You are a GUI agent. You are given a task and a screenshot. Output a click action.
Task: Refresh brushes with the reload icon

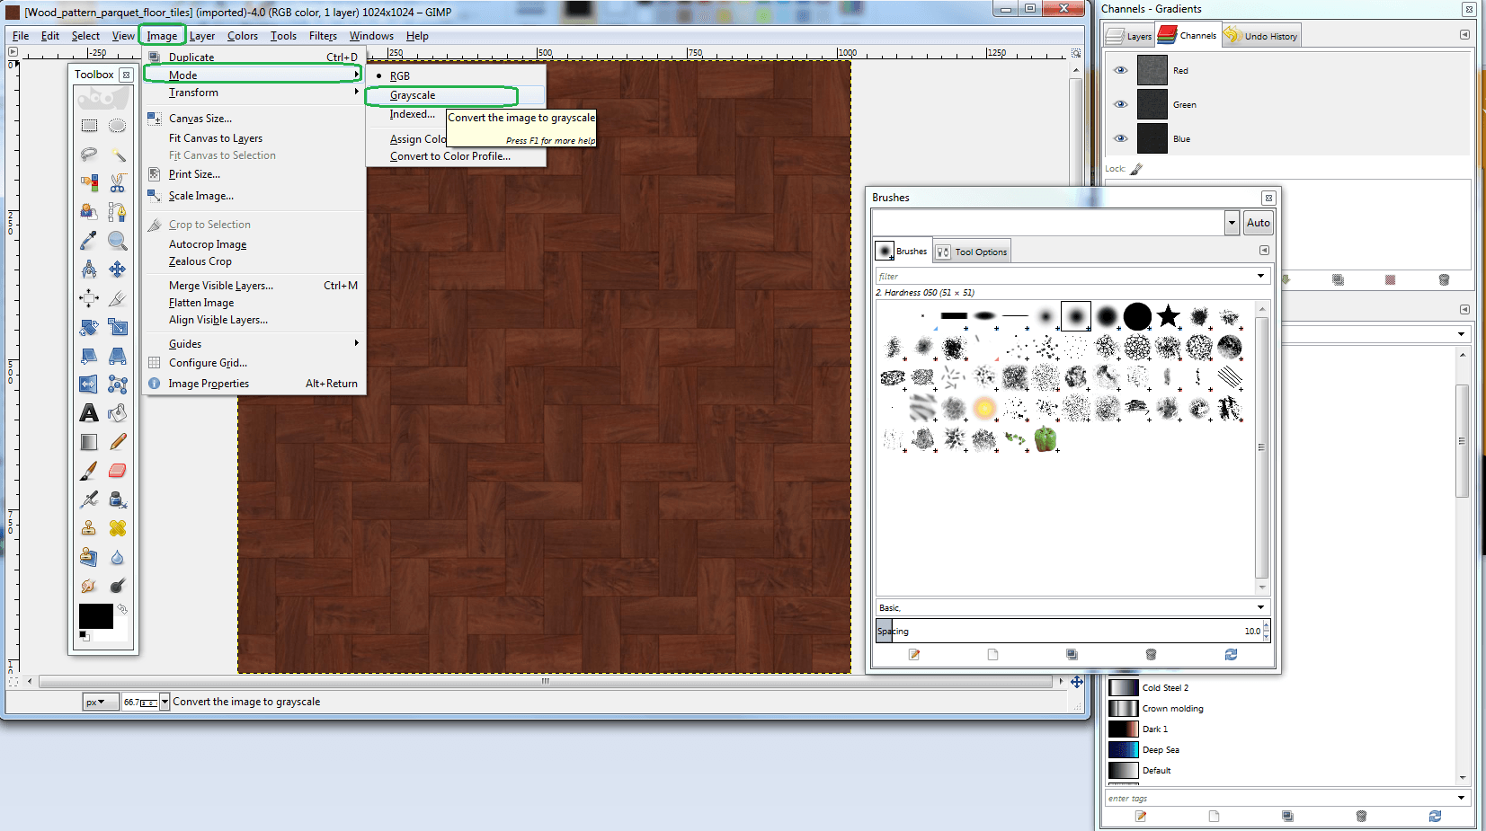(1231, 655)
